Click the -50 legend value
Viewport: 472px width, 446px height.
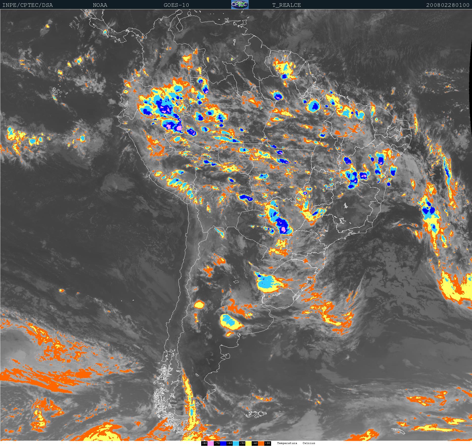242,443
